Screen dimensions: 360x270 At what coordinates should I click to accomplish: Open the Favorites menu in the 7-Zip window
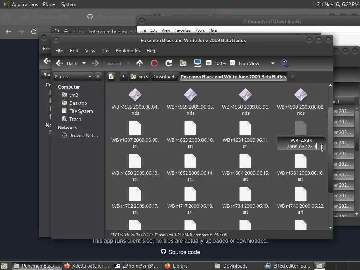pyautogui.click(x=182, y=30)
